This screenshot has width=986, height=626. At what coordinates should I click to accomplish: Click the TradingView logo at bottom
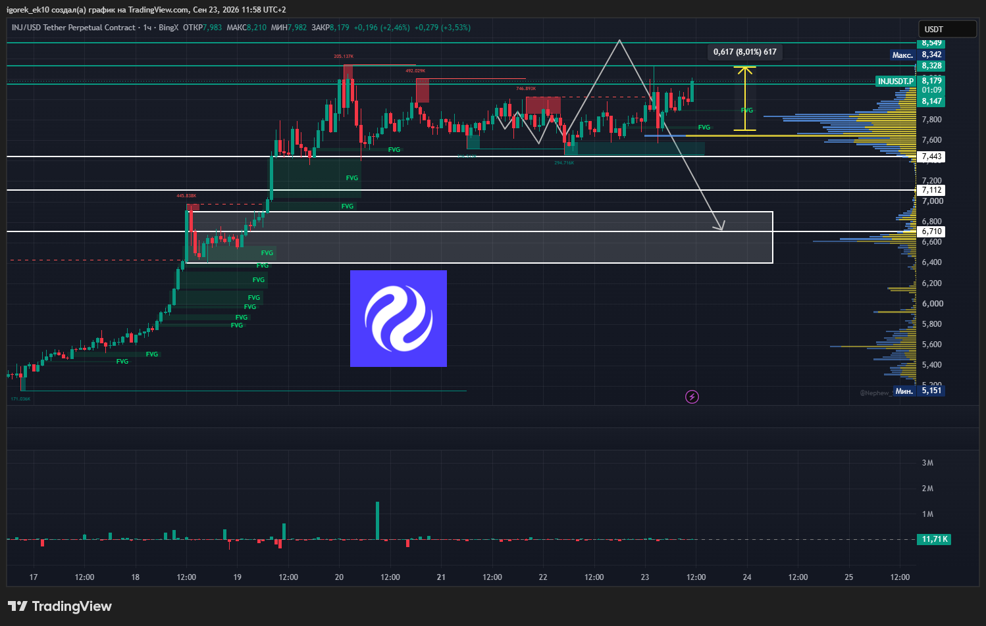click(x=60, y=606)
